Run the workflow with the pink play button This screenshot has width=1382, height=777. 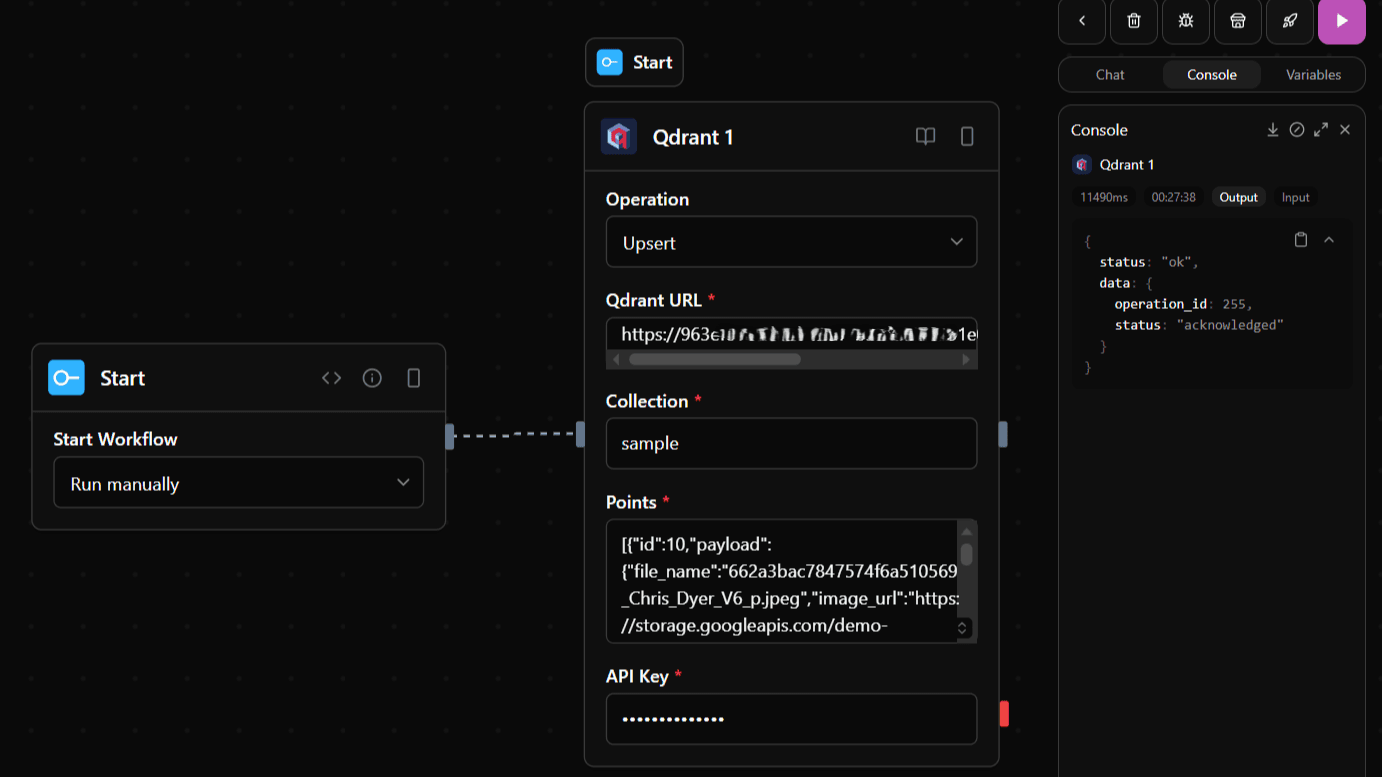click(1342, 21)
